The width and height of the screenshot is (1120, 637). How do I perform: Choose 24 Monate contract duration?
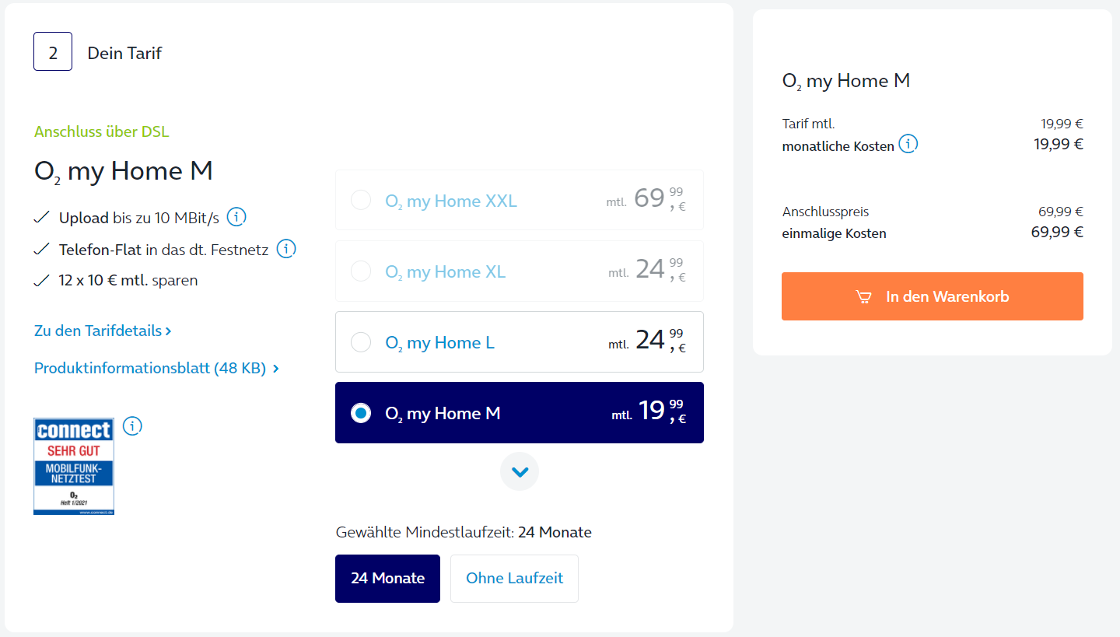point(387,579)
